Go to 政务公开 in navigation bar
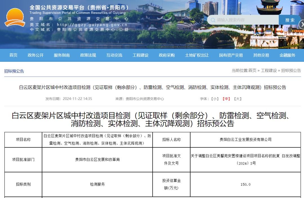304x198 pixels. click(35, 55)
